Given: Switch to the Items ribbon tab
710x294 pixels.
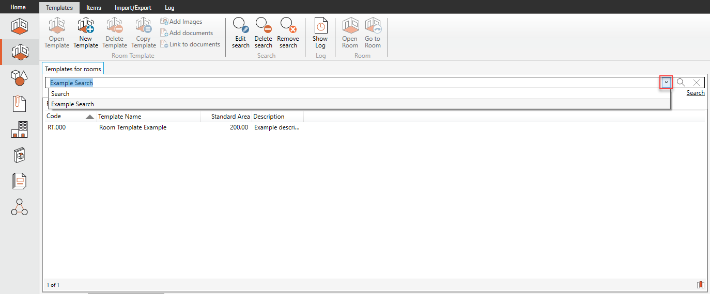Looking at the screenshot, I should 94,8.
